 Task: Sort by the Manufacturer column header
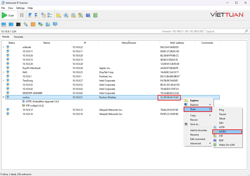(x=129, y=43)
